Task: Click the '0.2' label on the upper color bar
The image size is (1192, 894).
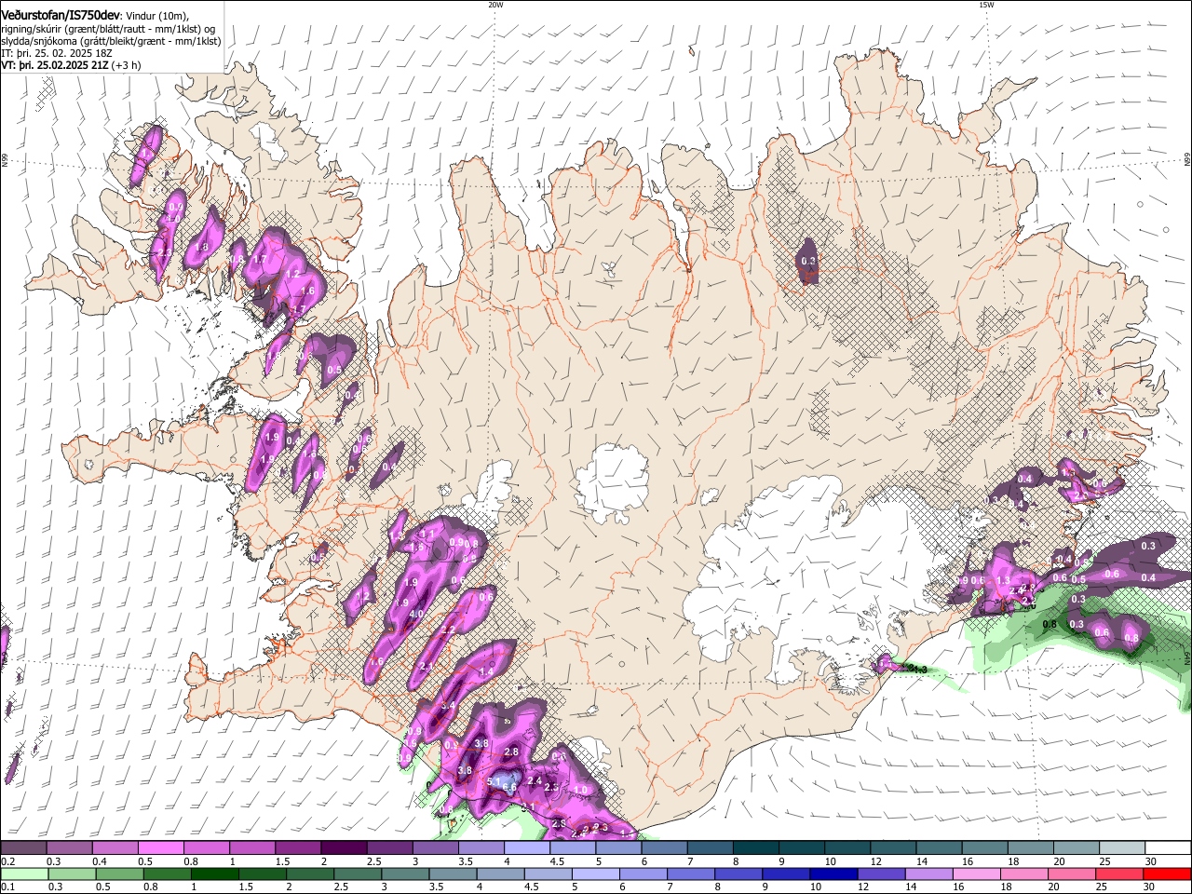Action: click(x=7, y=861)
